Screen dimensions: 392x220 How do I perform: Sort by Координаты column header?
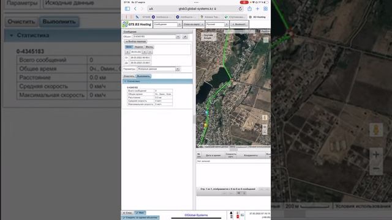(251, 155)
